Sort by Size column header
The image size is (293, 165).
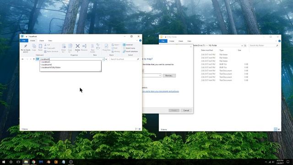[x=239, y=50]
